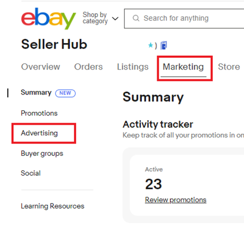
Task: Click the blue store icon beside star
Action: coord(164,45)
